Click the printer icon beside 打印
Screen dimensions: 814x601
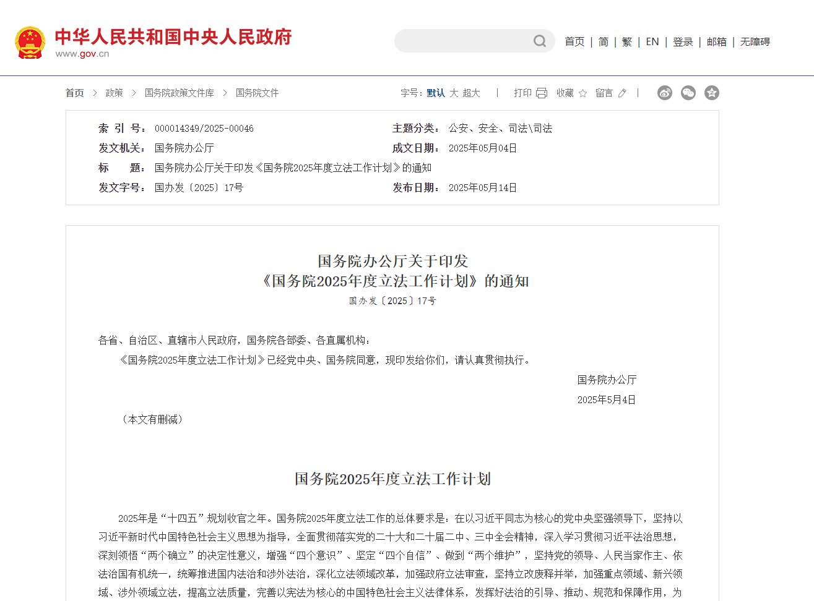541,92
